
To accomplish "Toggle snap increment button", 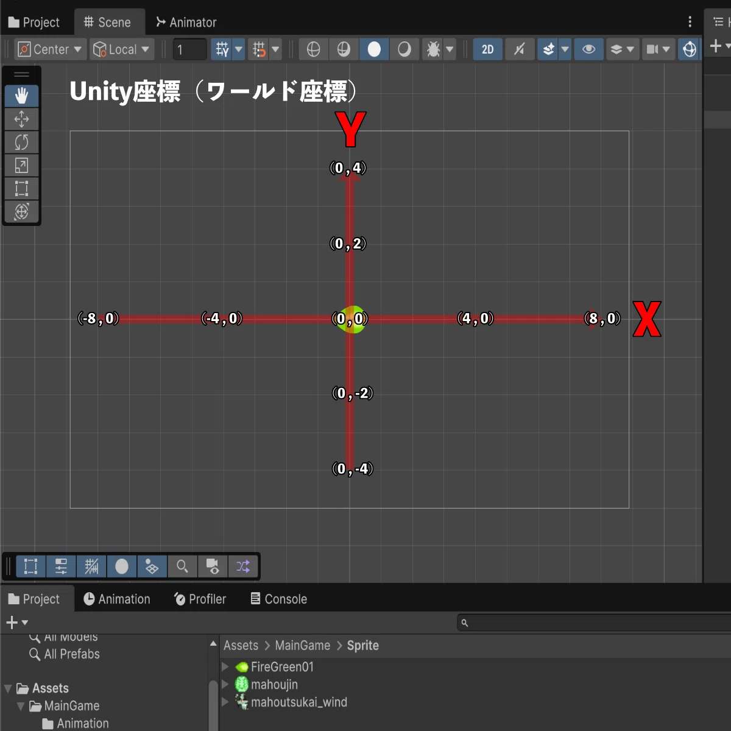I will tap(259, 49).
